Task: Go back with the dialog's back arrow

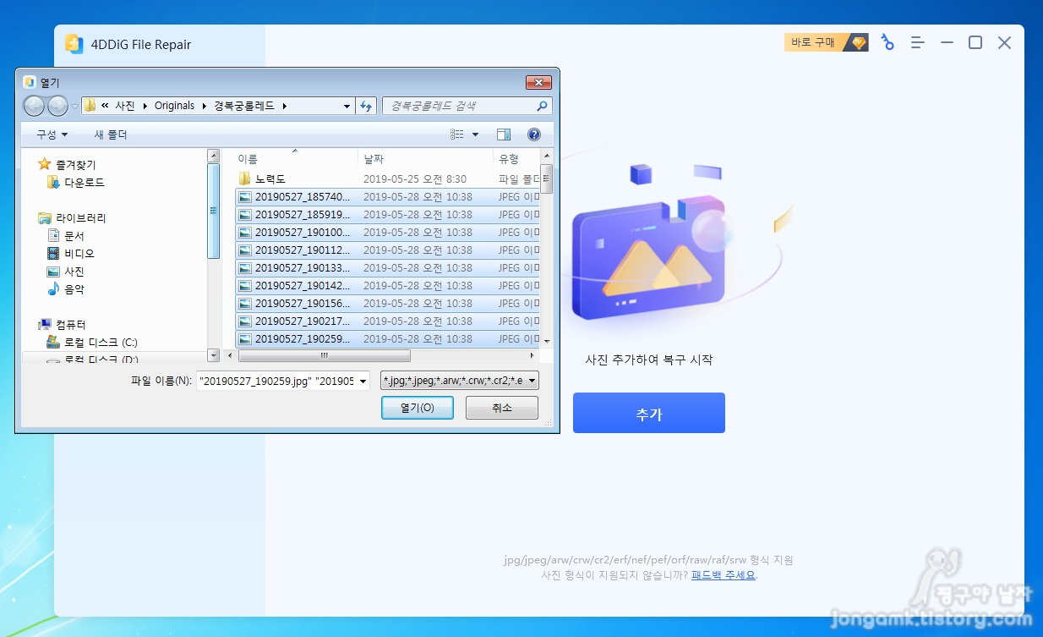Action: (34, 106)
